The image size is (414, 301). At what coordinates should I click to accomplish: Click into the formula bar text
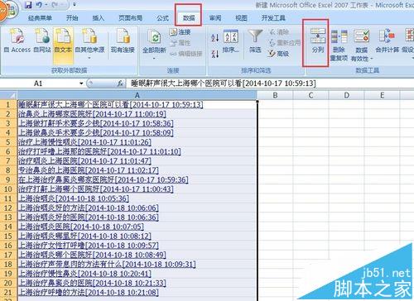[x=224, y=84]
